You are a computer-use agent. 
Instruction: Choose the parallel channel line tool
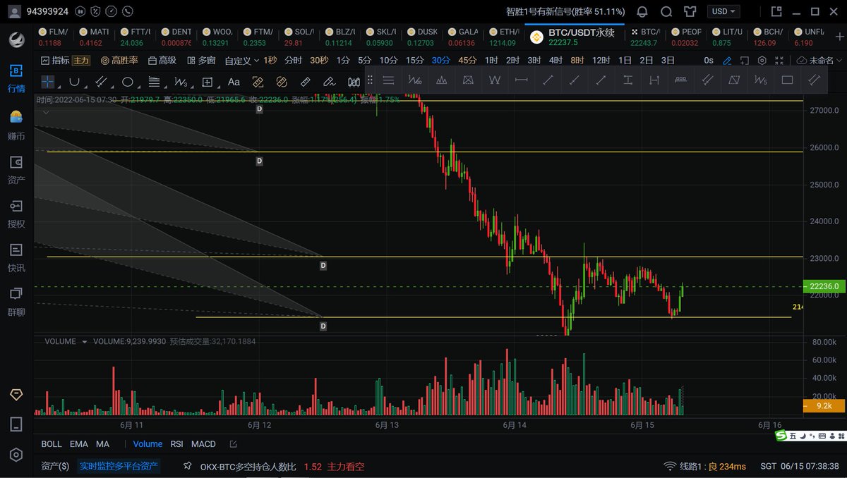click(101, 82)
